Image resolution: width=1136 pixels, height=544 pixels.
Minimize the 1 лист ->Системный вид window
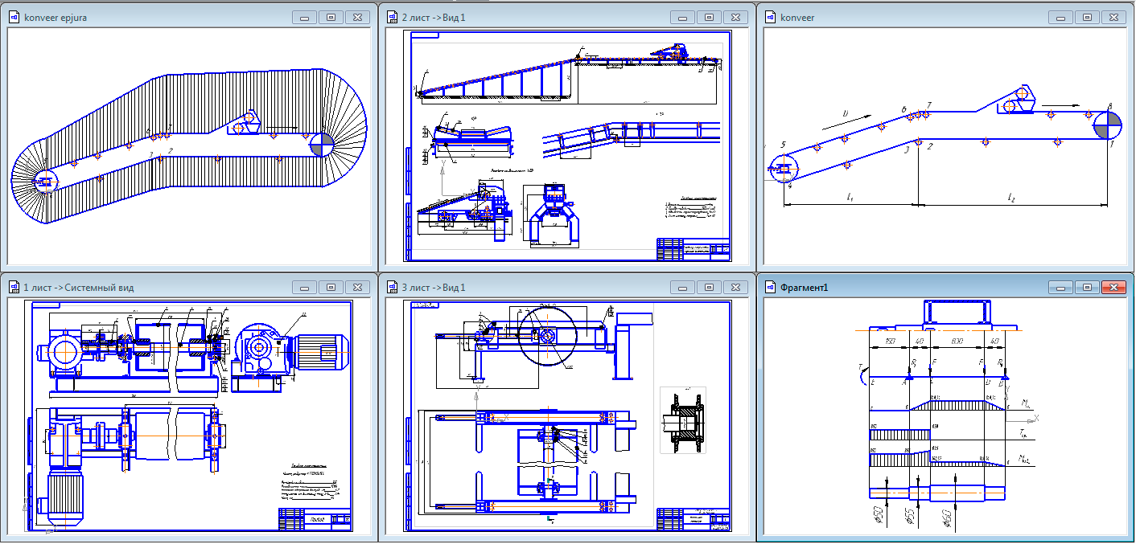[303, 287]
